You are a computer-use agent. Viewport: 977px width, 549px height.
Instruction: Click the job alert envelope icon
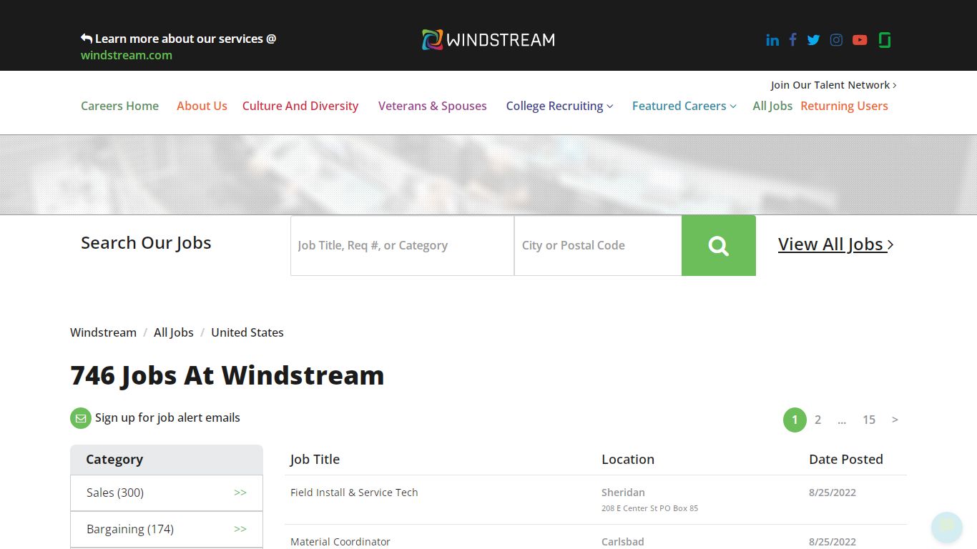pyautogui.click(x=81, y=418)
